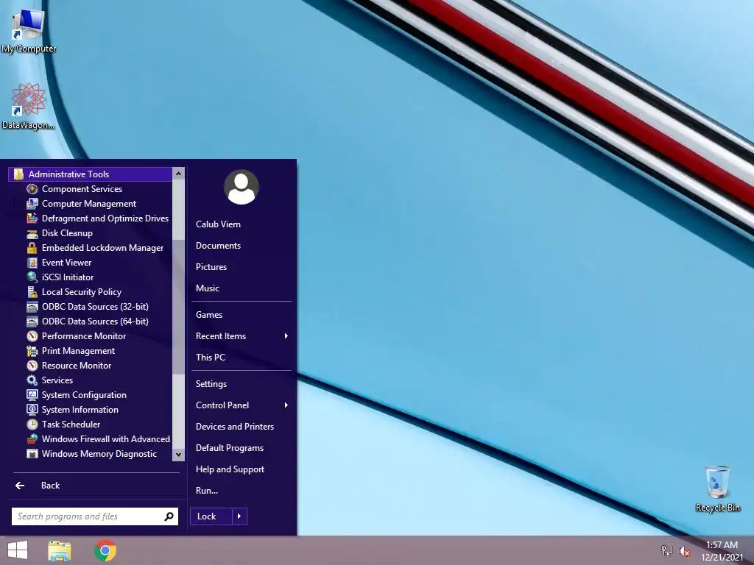The width and height of the screenshot is (754, 565).
Task: Click the search magnifier icon
Action: (169, 516)
